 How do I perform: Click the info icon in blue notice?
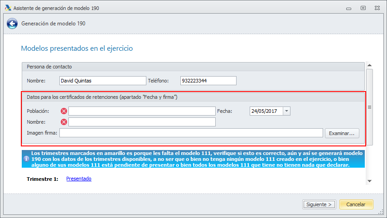[x=26, y=159]
